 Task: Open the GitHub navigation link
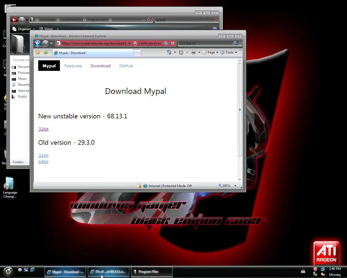pyautogui.click(x=126, y=66)
